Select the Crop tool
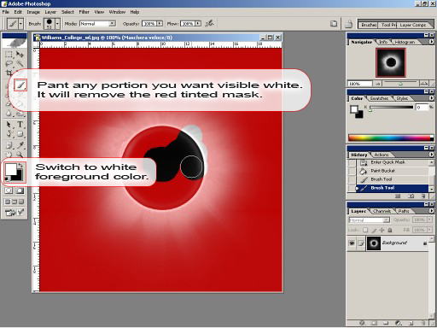 pos(9,73)
